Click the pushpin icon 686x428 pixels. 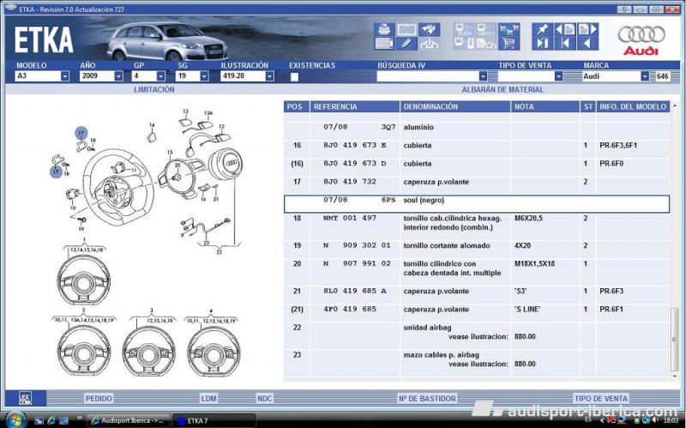pyautogui.click(x=543, y=29)
